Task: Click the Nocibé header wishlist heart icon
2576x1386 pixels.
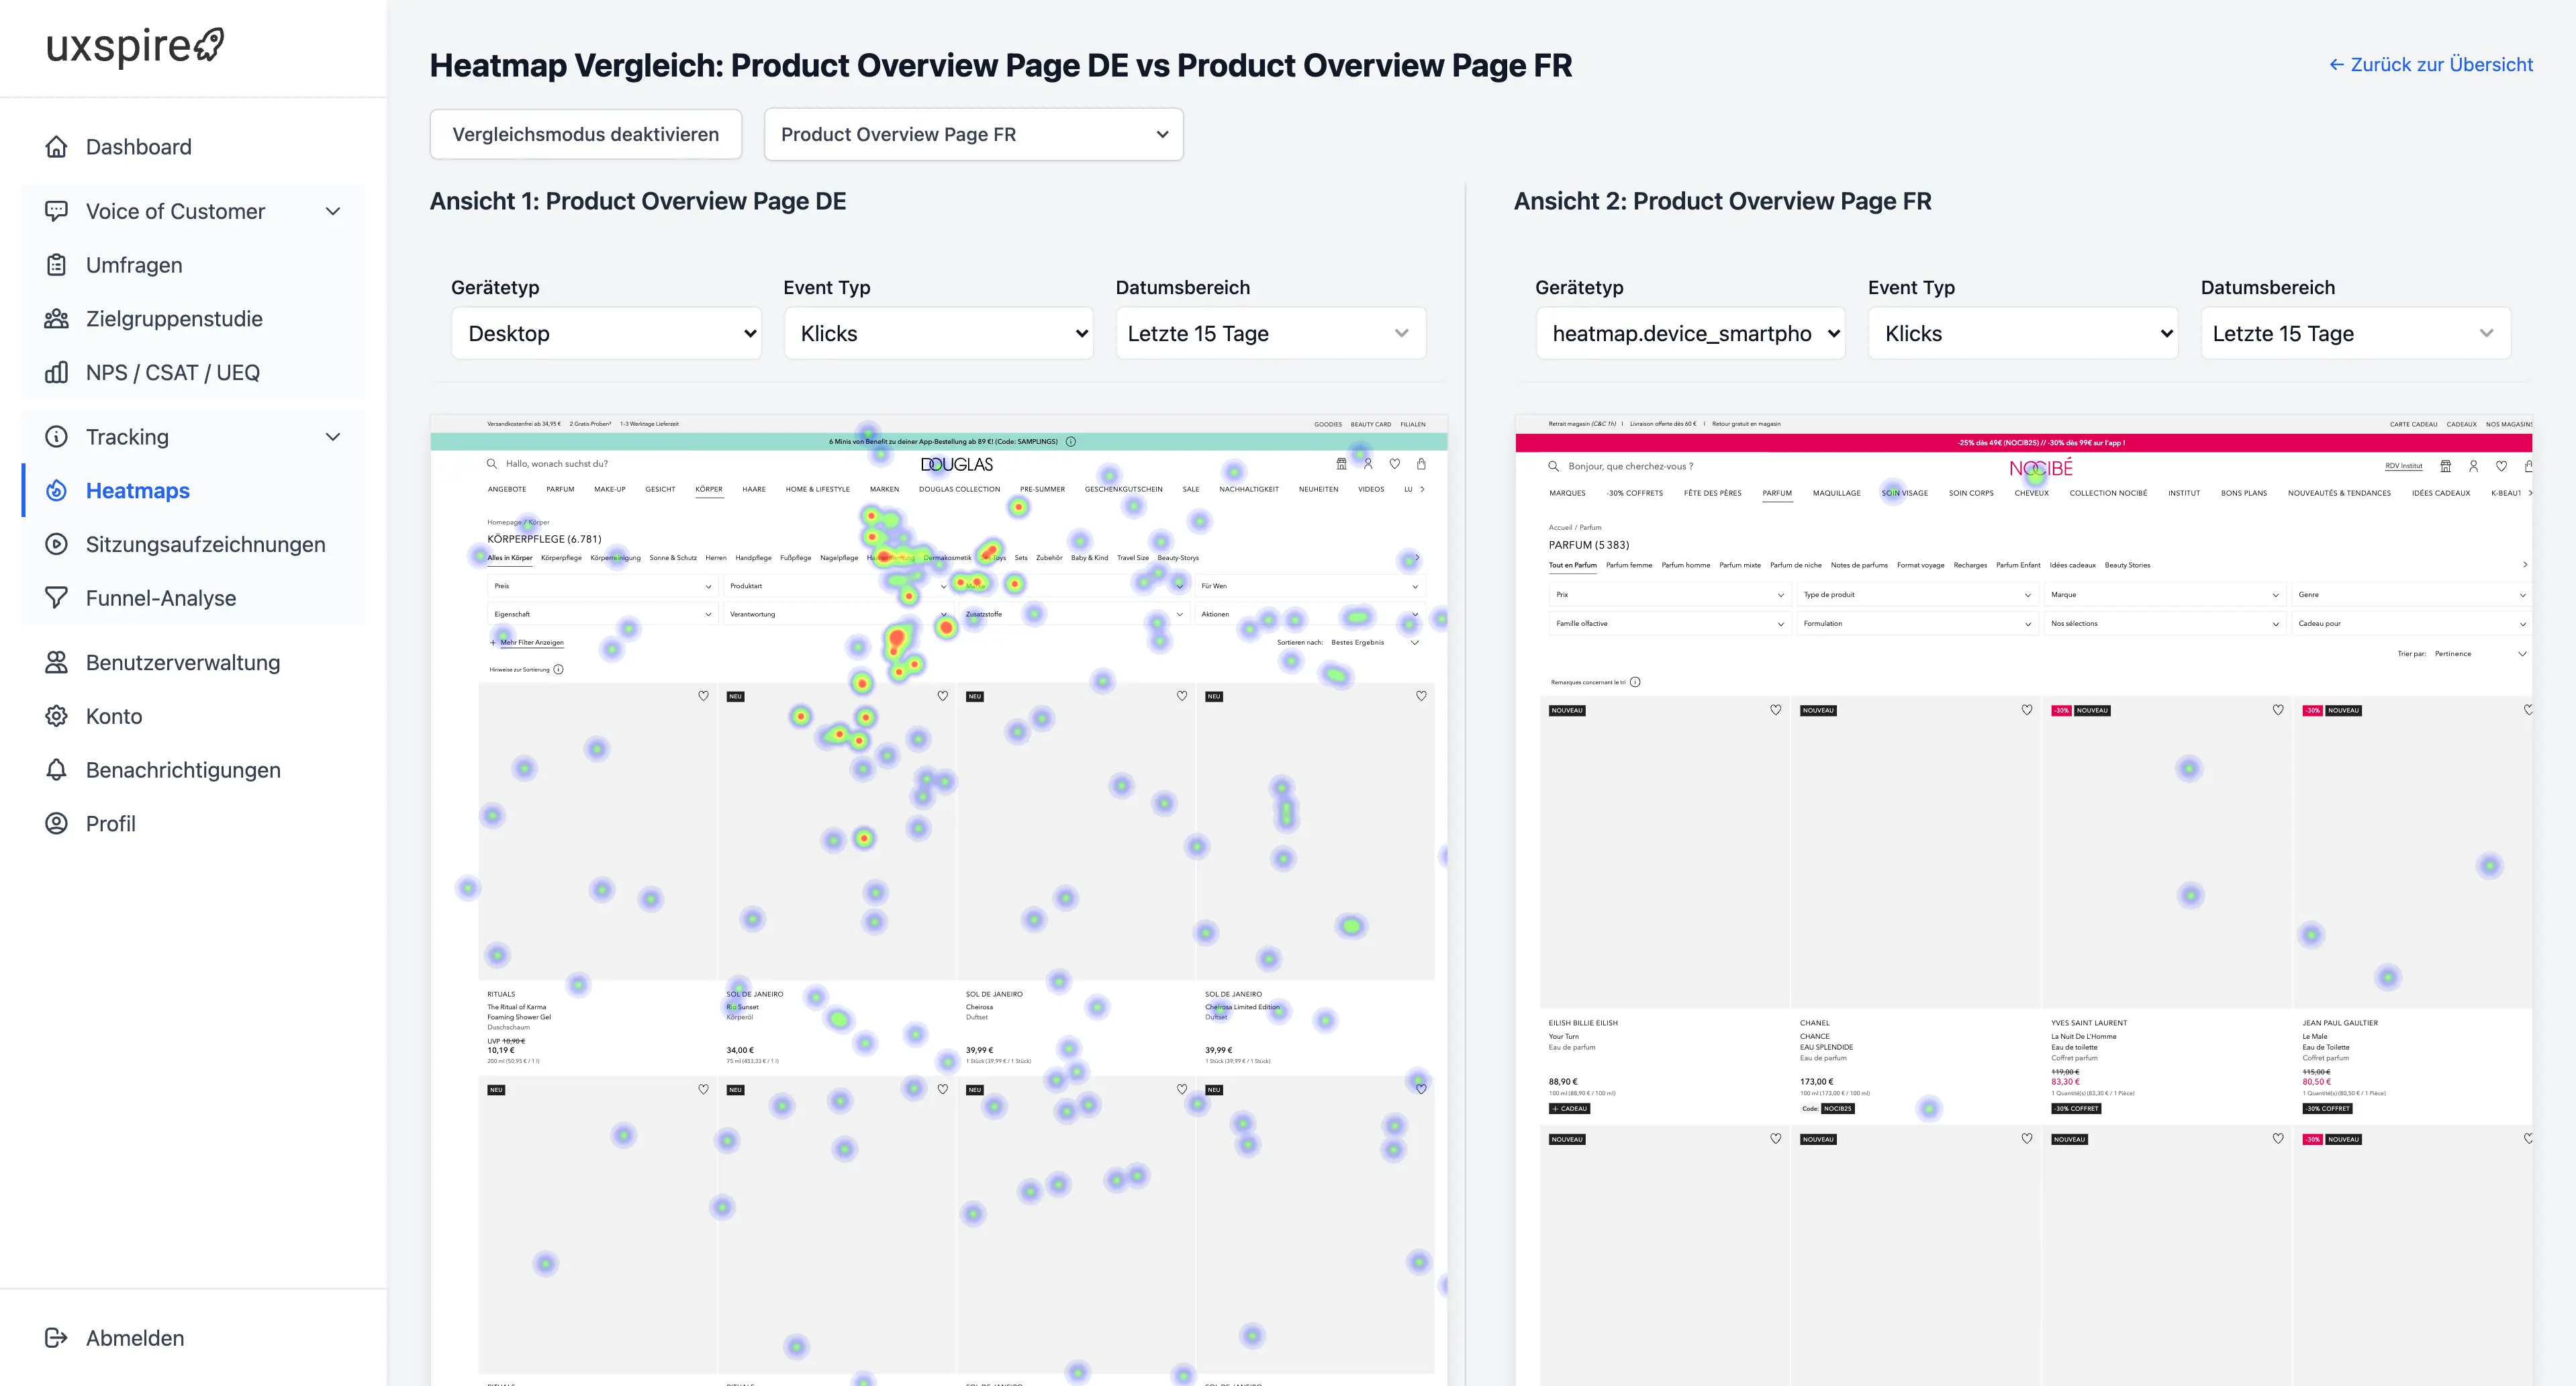Action: point(2501,466)
